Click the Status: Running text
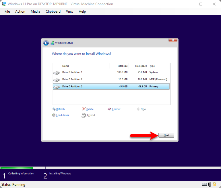 pos(13,185)
